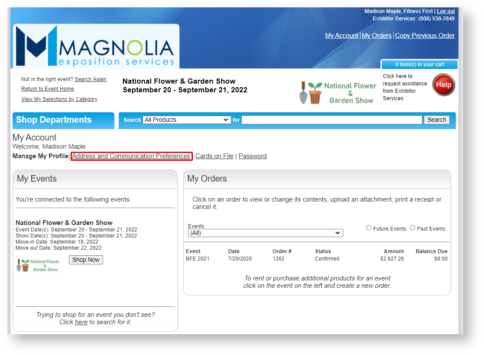The width and height of the screenshot is (484, 355).
Task: Go to My Orders in top navigation
Action: (377, 36)
